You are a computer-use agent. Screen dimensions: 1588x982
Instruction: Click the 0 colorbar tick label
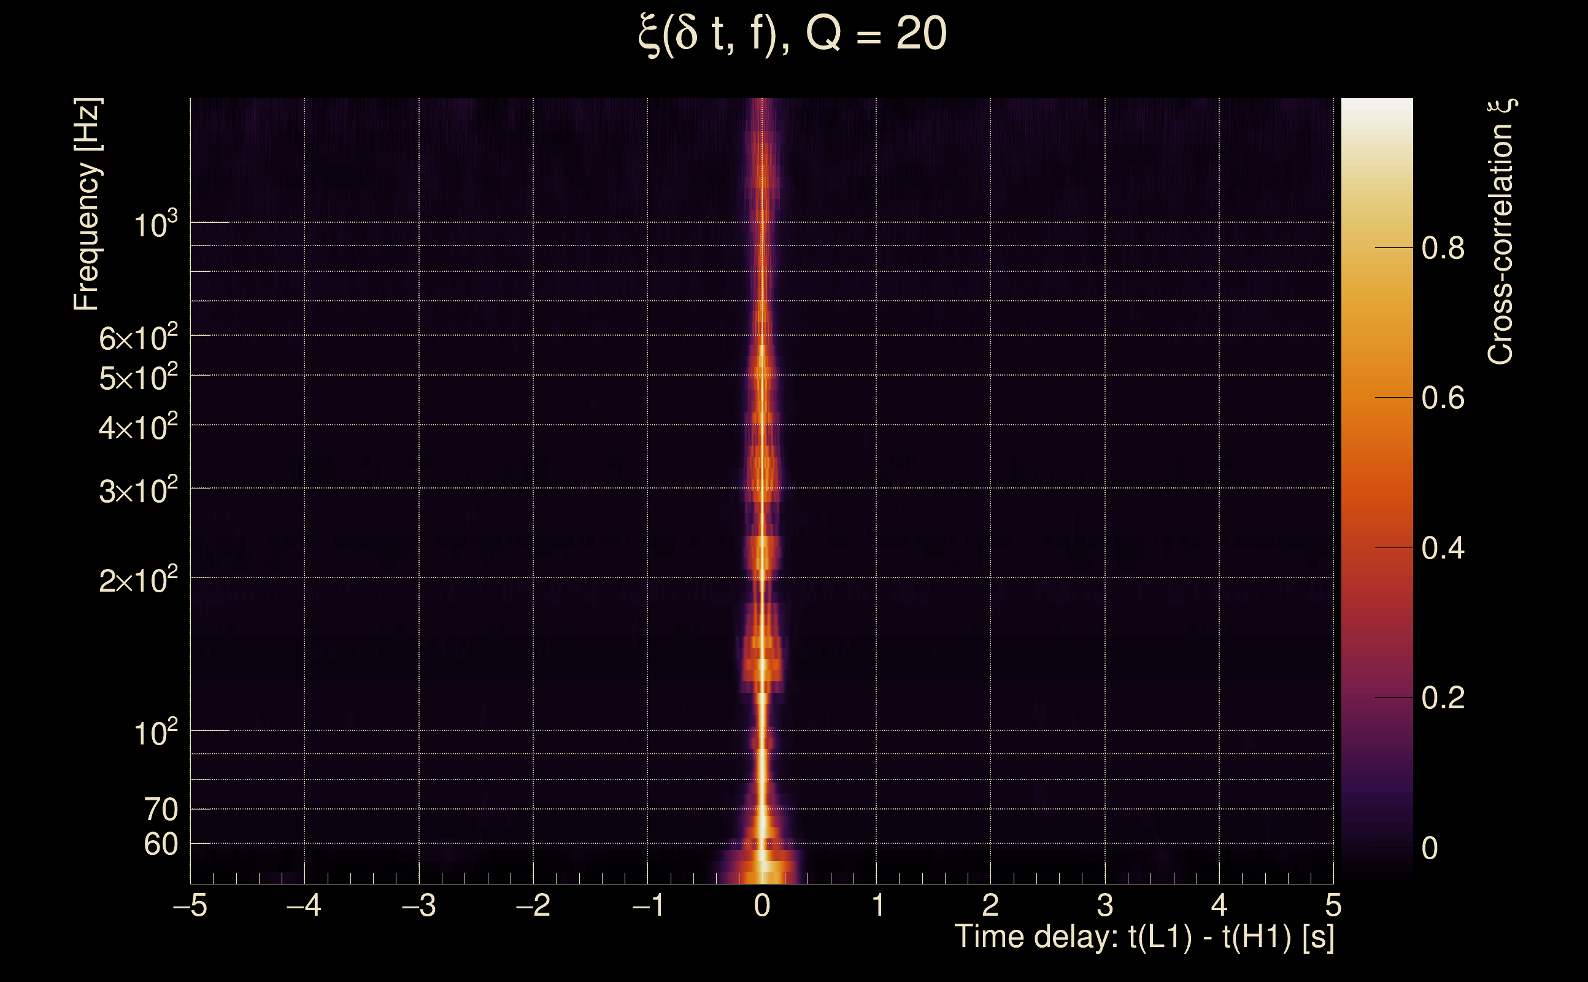(1430, 849)
